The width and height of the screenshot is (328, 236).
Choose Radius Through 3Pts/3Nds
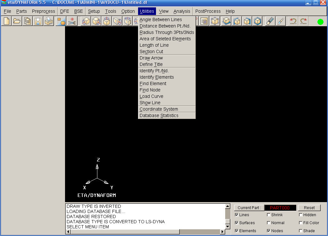[167, 32]
